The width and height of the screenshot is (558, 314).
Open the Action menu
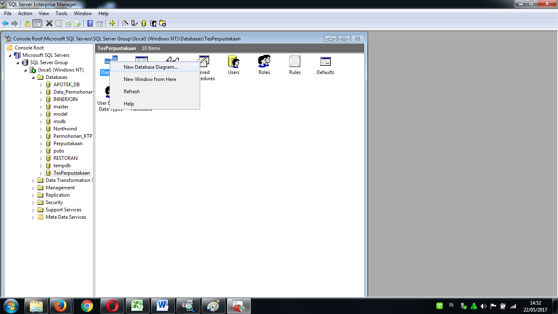tap(25, 13)
